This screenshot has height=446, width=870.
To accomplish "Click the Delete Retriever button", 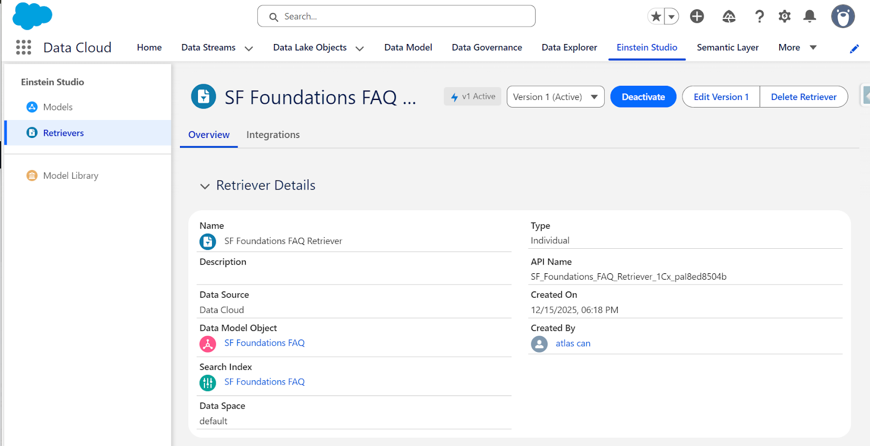I will [803, 97].
